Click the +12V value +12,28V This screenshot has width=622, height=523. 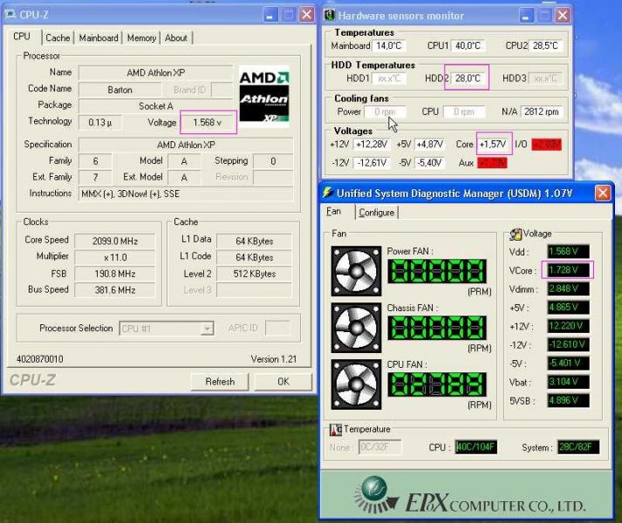pos(372,145)
